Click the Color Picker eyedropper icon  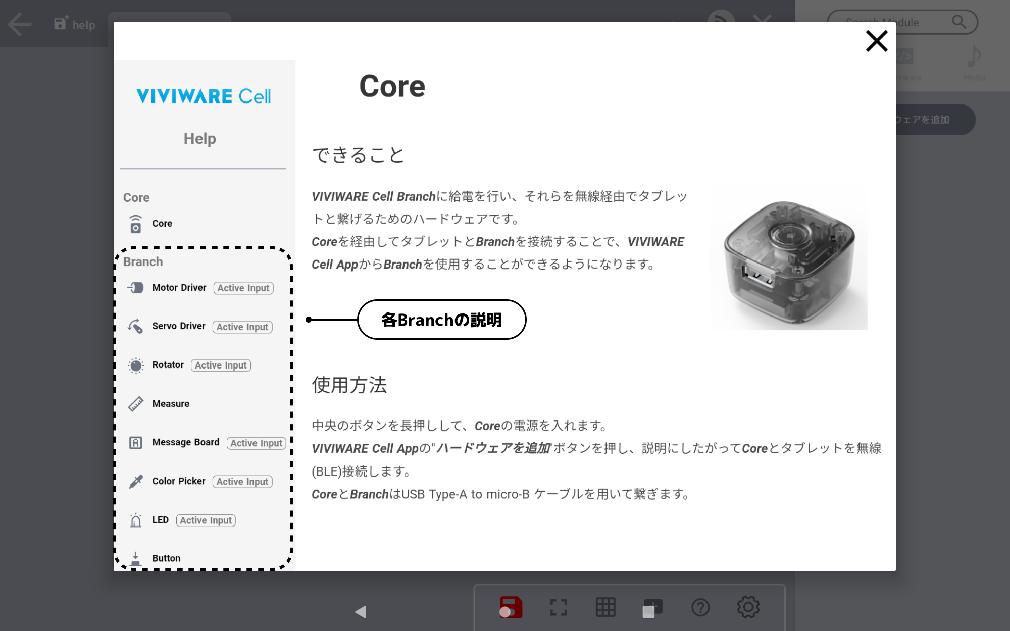click(x=135, y=482)
